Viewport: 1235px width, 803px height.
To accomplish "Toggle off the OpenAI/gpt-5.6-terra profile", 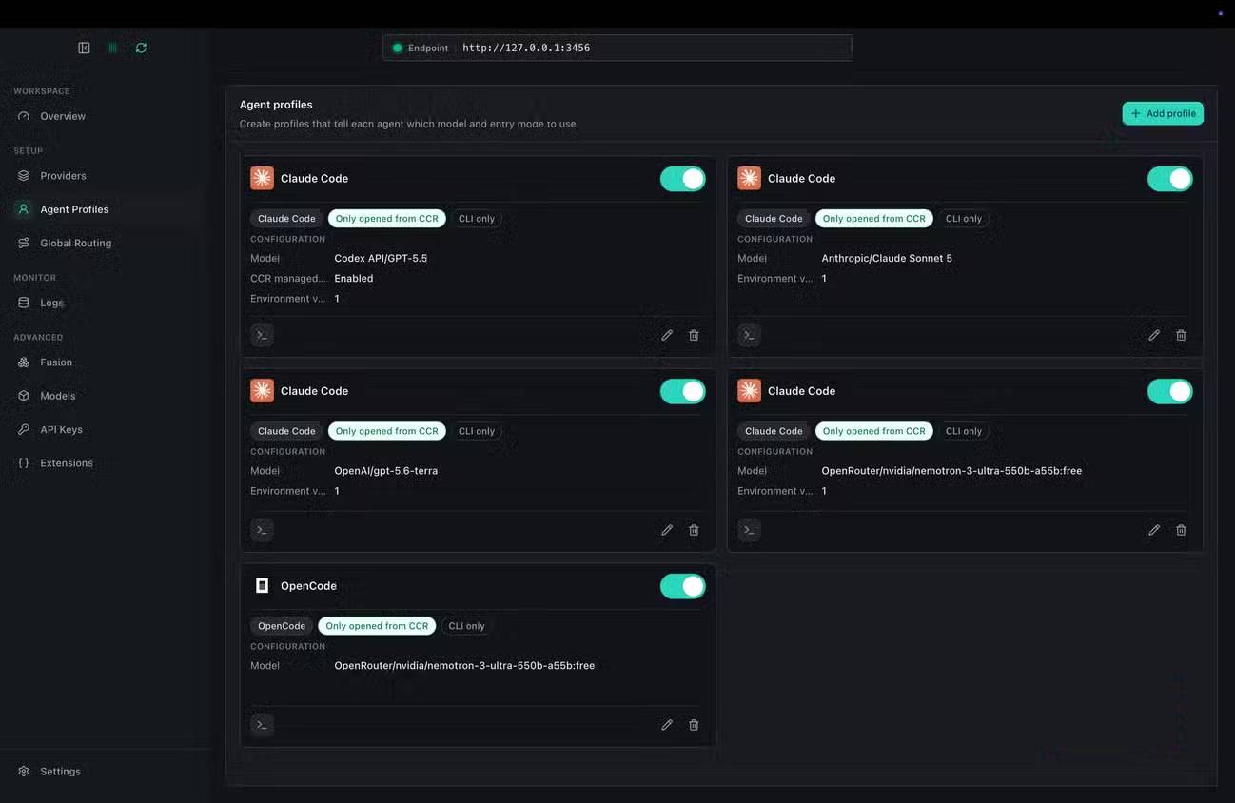I will tap(683, 391).
